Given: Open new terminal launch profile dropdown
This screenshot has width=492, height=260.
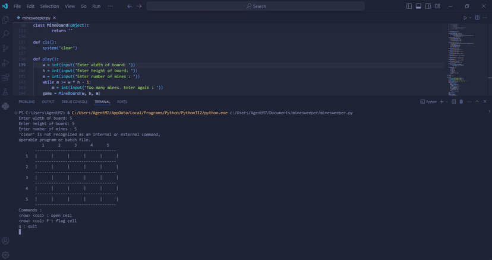Looking at the screenshot, I should (447, 102).
